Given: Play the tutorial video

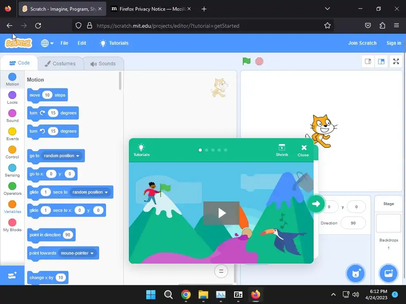Looking at the screenshot, I should tap(221, 213).
